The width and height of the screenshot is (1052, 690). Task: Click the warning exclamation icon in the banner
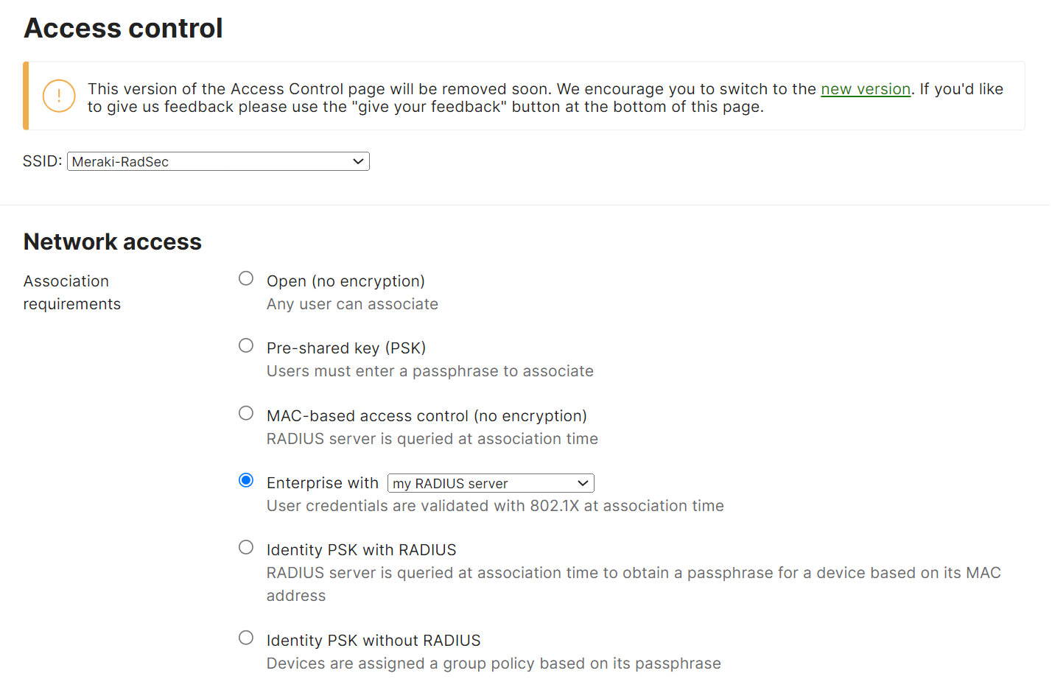pyautogui.click(x=59, y=96)
